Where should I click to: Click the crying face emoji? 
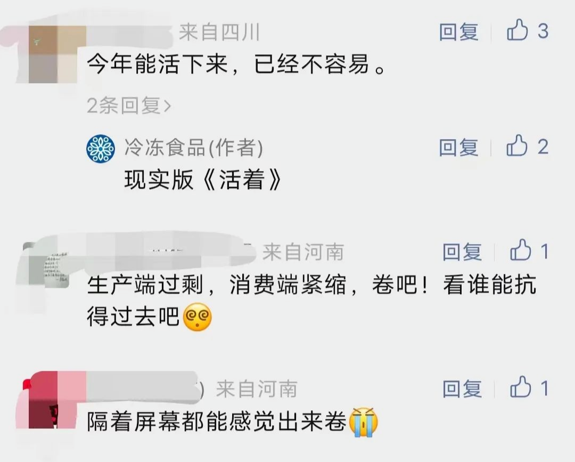[x=364, y=422]
